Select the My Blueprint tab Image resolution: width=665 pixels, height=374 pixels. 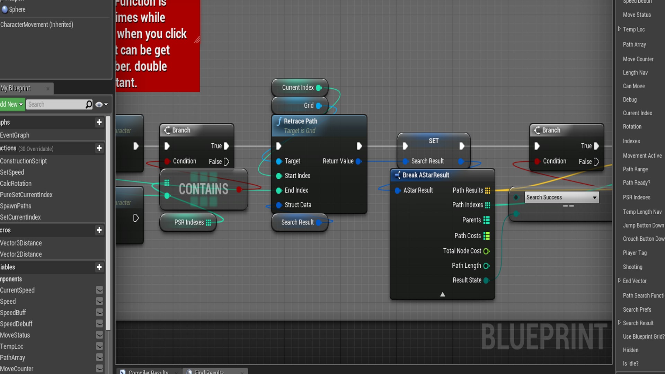click(x=16, y=88)
